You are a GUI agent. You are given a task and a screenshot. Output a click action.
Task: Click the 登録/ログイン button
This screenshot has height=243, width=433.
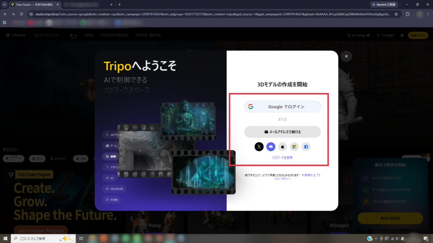tap(418, 35)
